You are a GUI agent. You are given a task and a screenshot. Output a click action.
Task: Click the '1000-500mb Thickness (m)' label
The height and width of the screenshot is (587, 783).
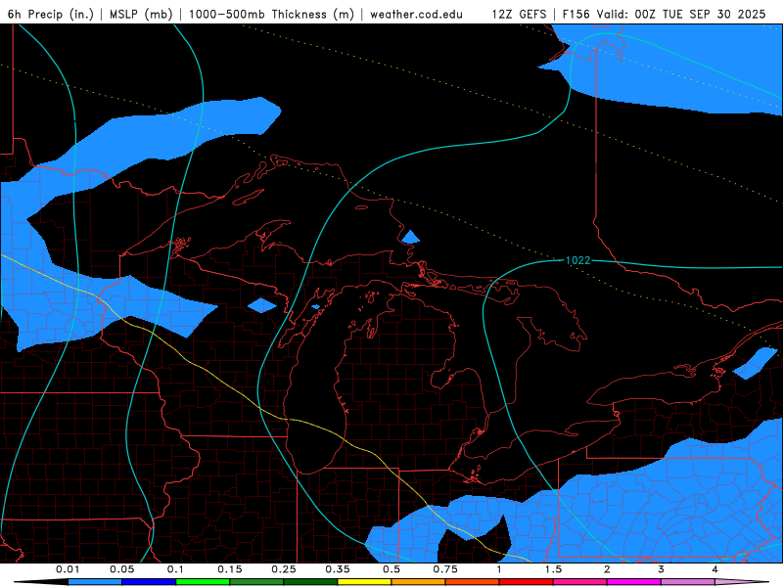271,14
